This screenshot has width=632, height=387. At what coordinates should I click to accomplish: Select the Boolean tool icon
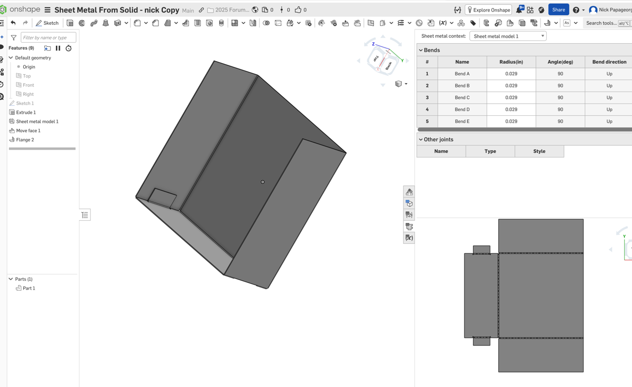266,23
